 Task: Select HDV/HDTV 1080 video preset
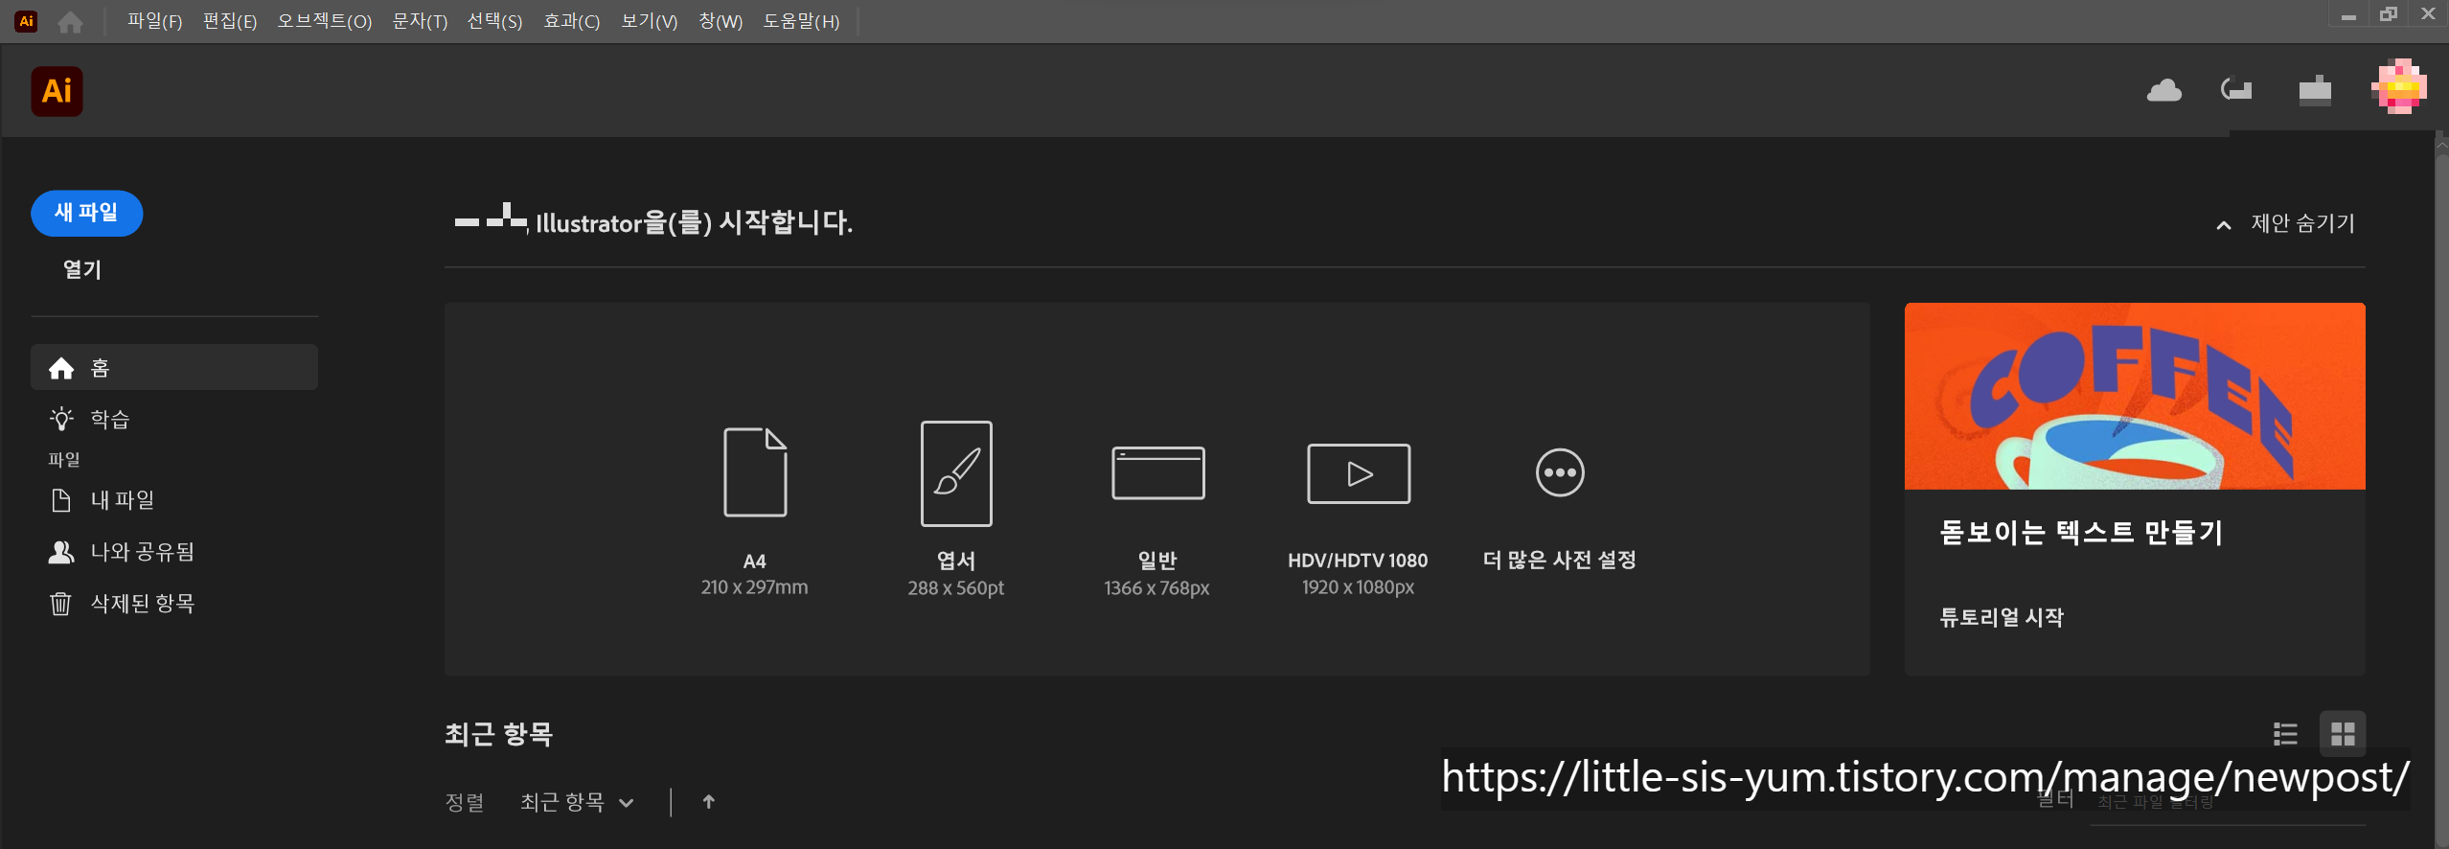[x=1359, y=520]
